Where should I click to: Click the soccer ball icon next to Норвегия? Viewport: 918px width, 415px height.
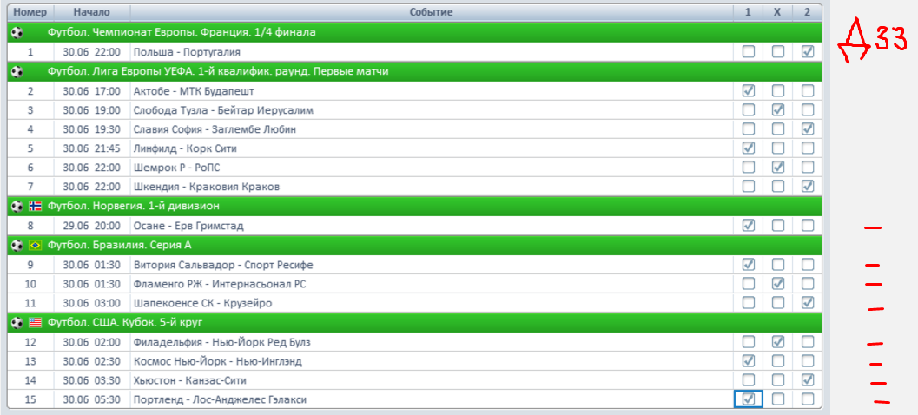pos(17,206)
